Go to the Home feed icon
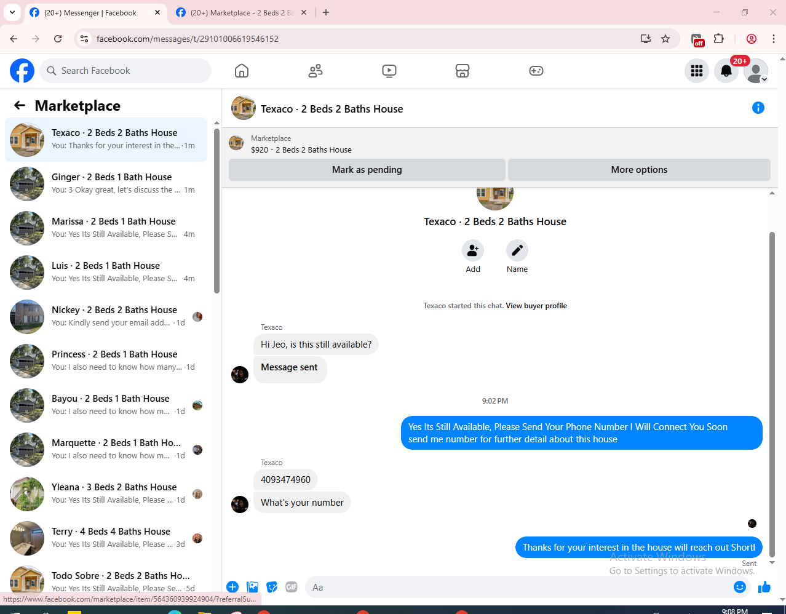The width and height of the screenshot is (786, 614). [x=242, y=71]
